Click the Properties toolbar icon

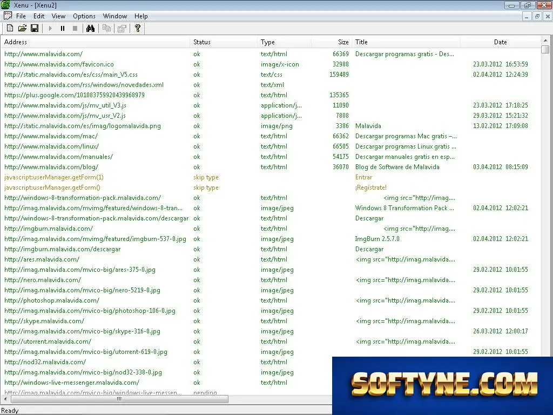(x=122, y=28)
